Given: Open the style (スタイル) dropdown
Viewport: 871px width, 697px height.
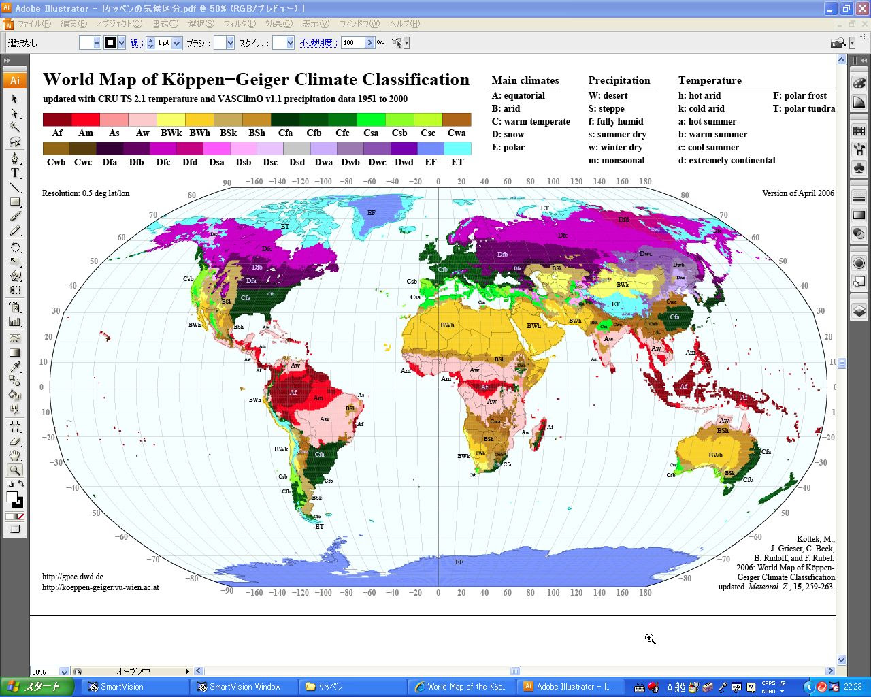Looking at the screenshot, I should pyautogui.click(x=290, y=43).
